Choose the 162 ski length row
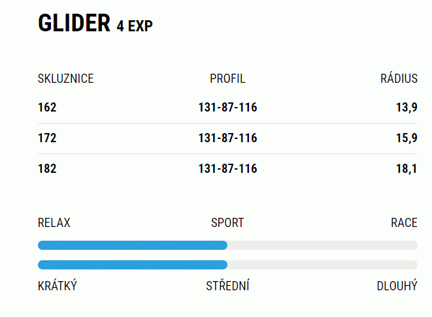Viewport: 432px width, 317px height. [x=227, y=107]
